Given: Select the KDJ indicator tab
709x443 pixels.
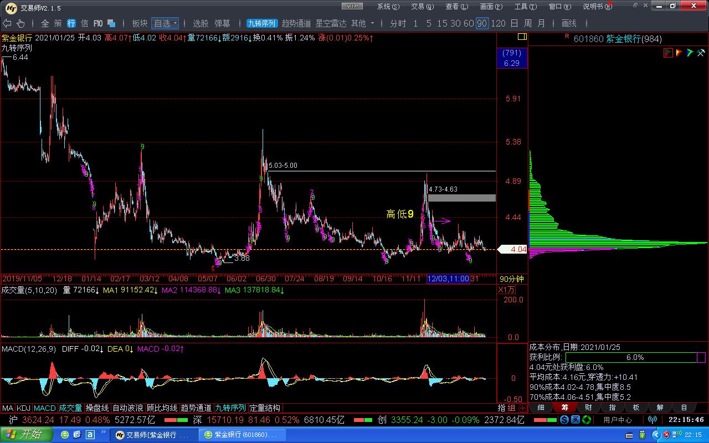Looking at the screenshot, I should (23, 408).
